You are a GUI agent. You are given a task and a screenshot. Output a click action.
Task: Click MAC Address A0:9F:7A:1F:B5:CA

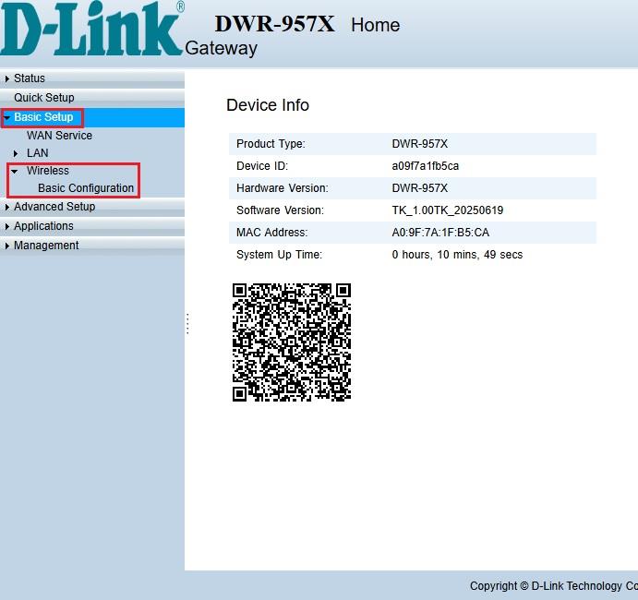[440, 233]
